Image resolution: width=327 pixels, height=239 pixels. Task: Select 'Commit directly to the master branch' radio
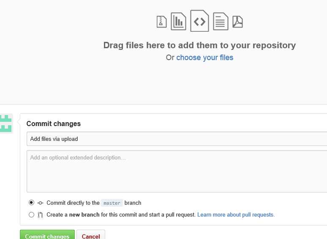pyautogui.click(x=32, y=203)
